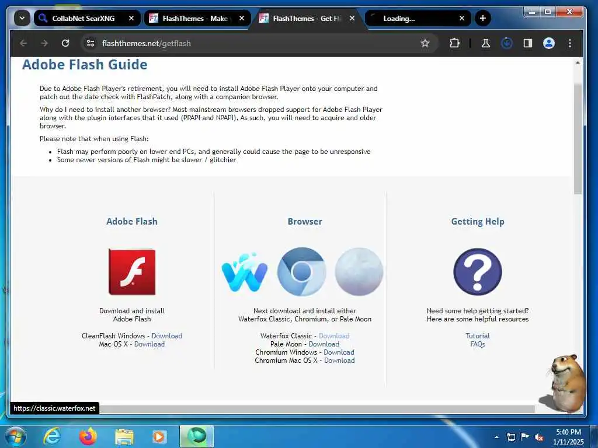The height and width of the screenshot is (448, 598).
Task: View site information icon in address bar
Action: (91, 43)
